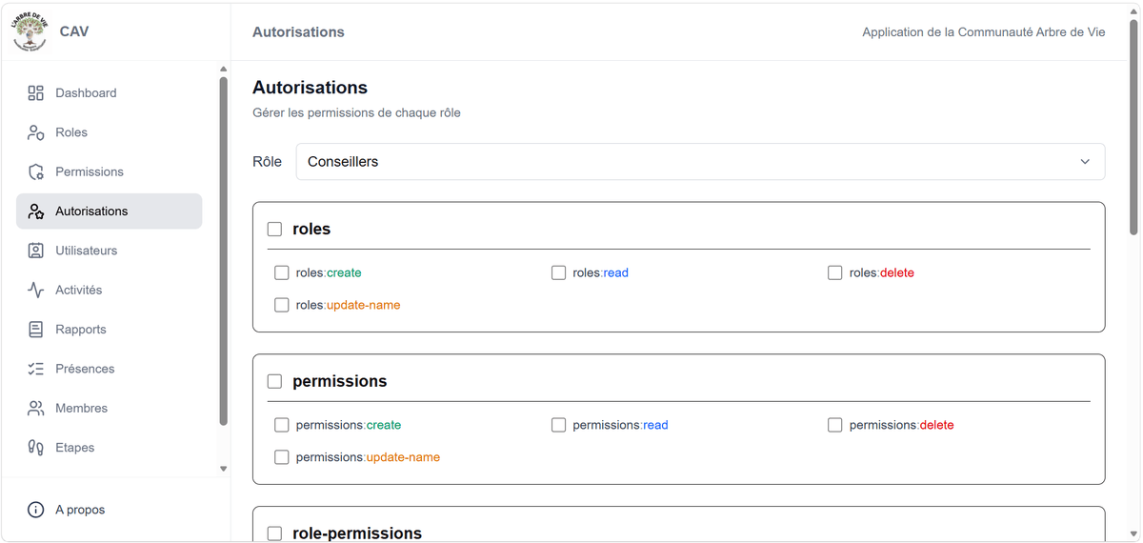Check the permissions:update-name box
This screenshot has width=1143, height=543.
tap(281, 457)
